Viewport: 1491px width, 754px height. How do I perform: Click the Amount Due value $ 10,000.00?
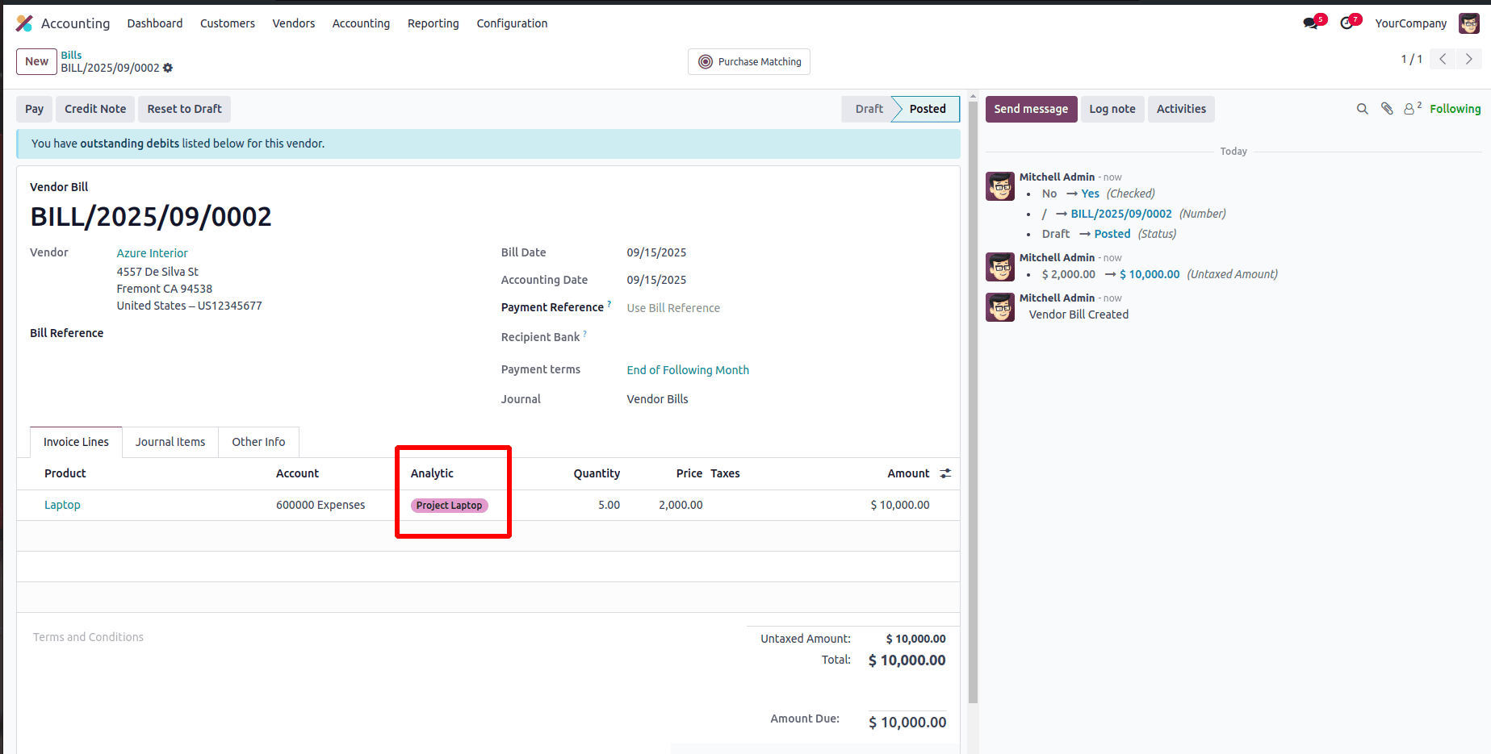(x=907, y=723)
